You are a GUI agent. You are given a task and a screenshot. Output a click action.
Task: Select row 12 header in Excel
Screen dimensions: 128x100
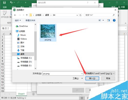2,70
